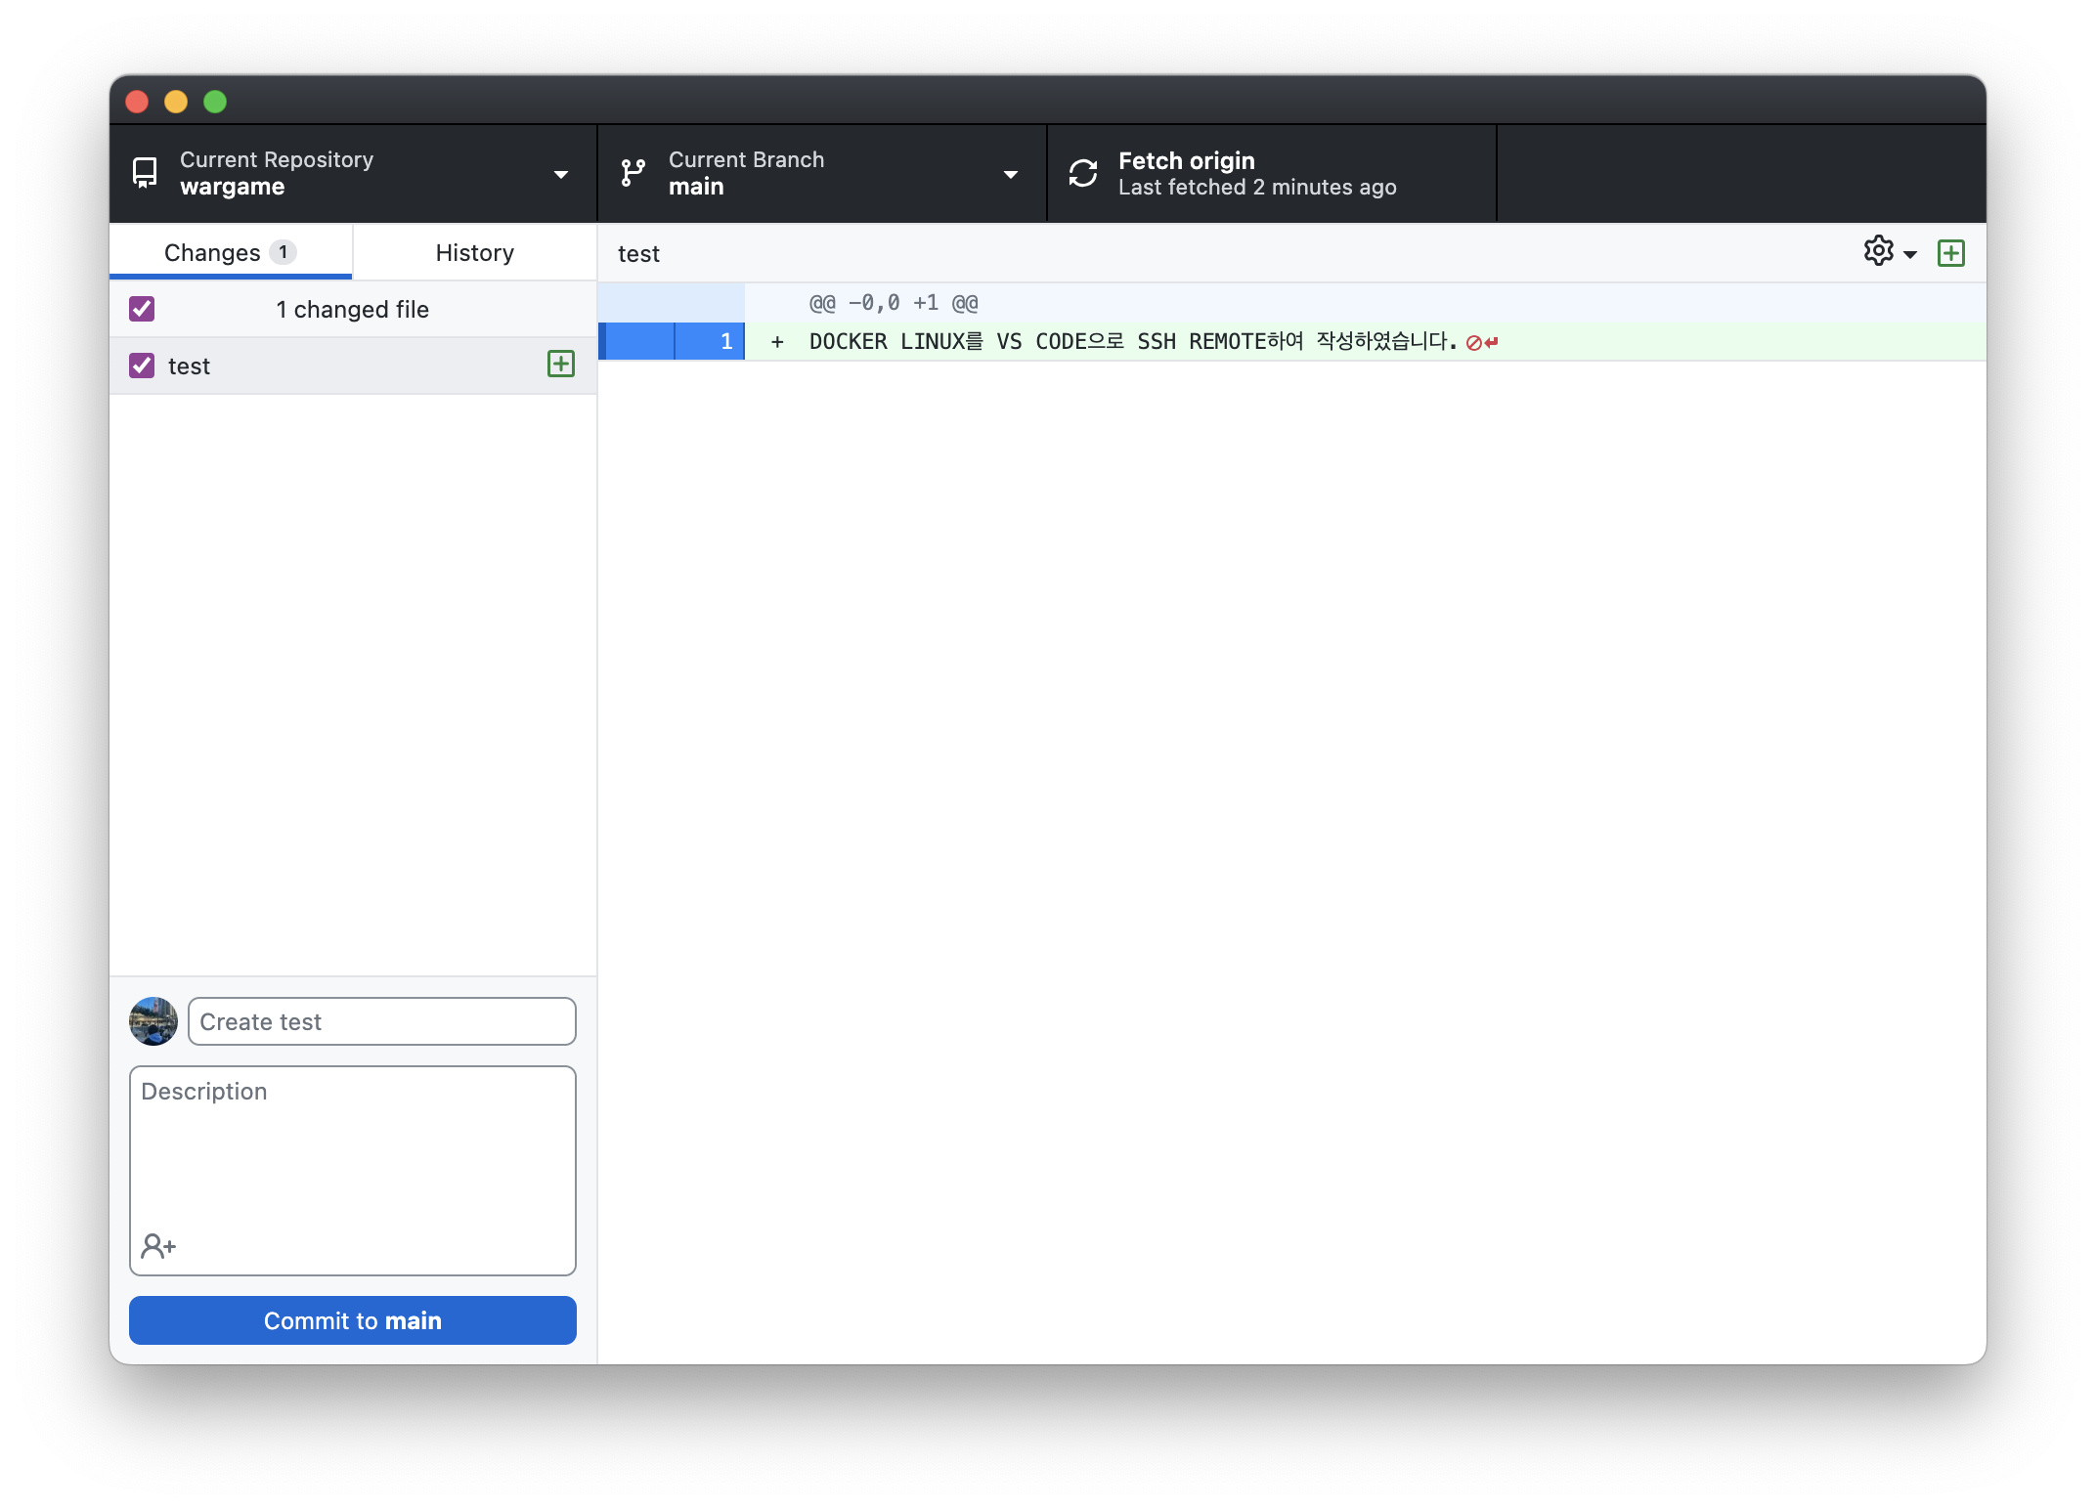2096x1509 pixels.
Task: Click the Fetch origin sync icon
Action: tap(1083, 173)
